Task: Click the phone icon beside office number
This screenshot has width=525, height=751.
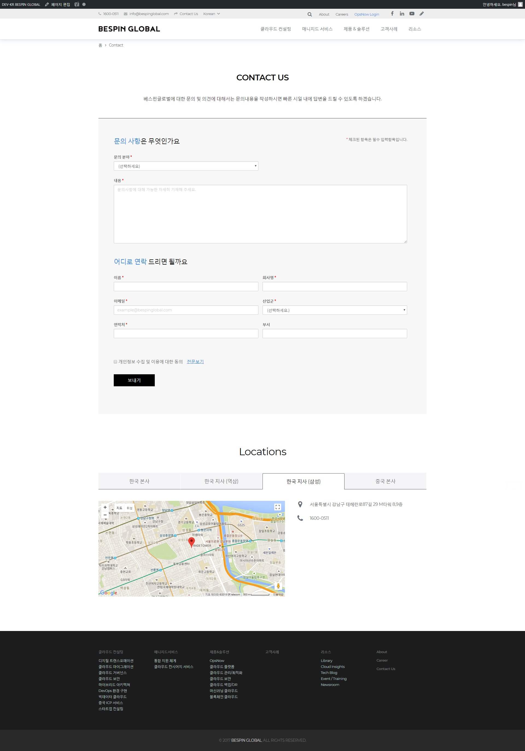Action: tap(300, 518)
